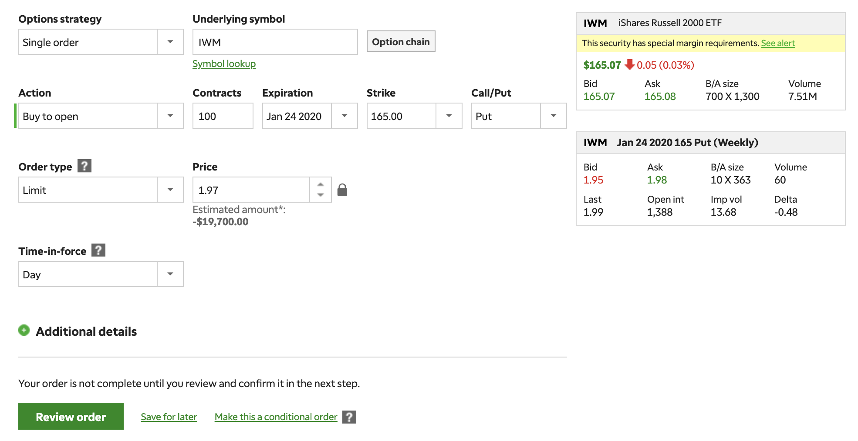Open the Call/Put dropdown showing Put
Screen dimensions: 858x441
pyautogui.click(x=519, y=116)
